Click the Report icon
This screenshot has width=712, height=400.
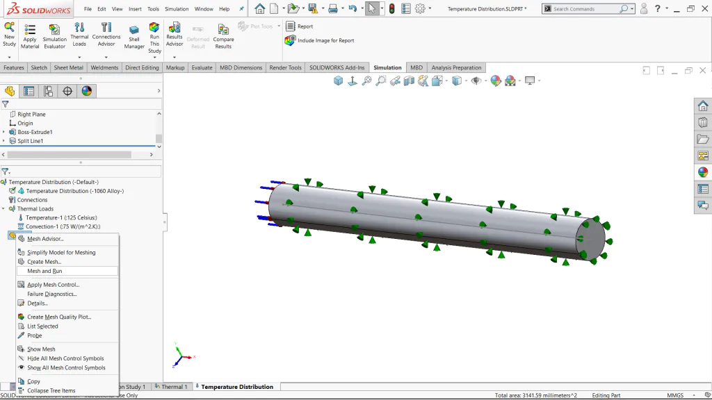290,26
